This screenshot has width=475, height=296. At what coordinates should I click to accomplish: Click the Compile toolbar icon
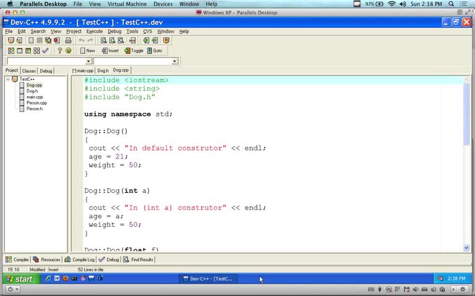click(11, 51)
